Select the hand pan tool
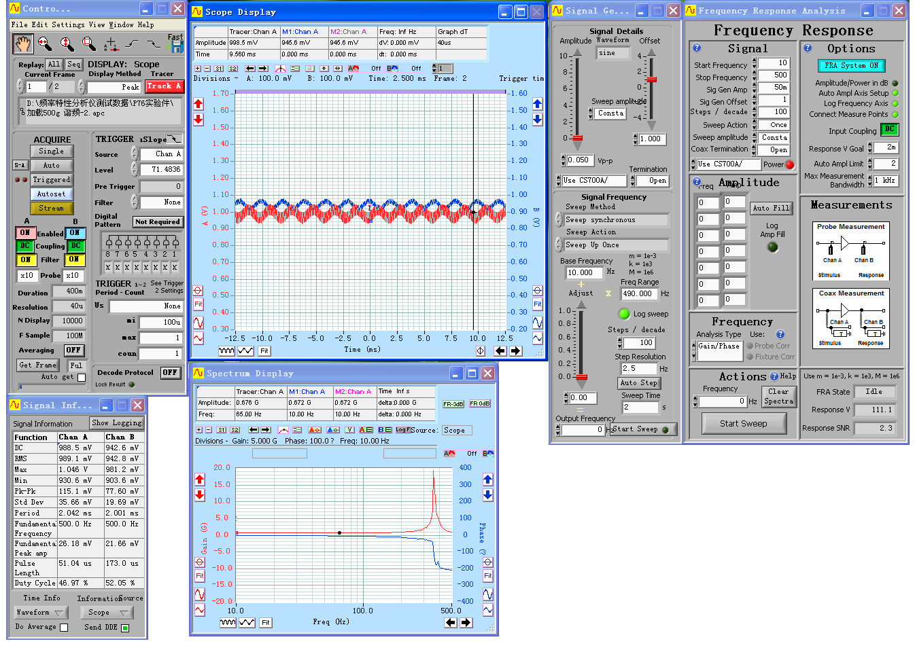 23,44
